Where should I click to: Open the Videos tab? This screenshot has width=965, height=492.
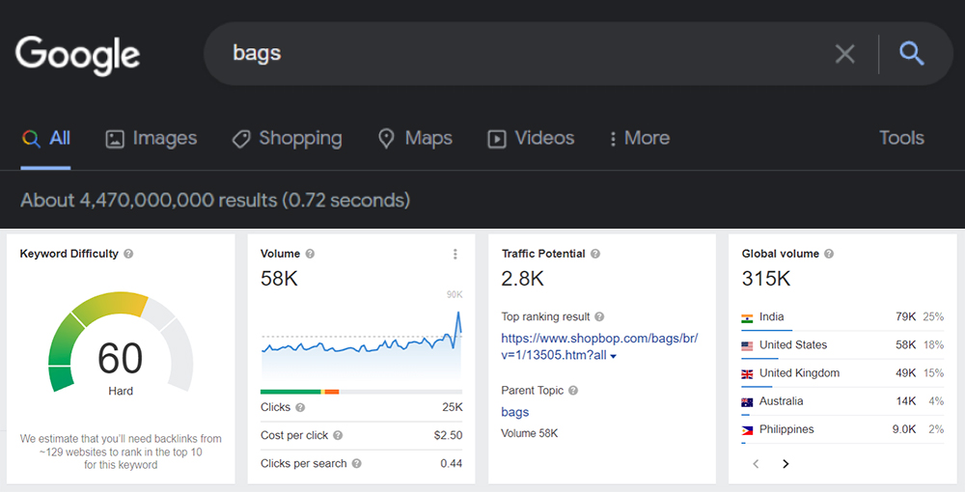pyautogui.click(x=531, y=138)
